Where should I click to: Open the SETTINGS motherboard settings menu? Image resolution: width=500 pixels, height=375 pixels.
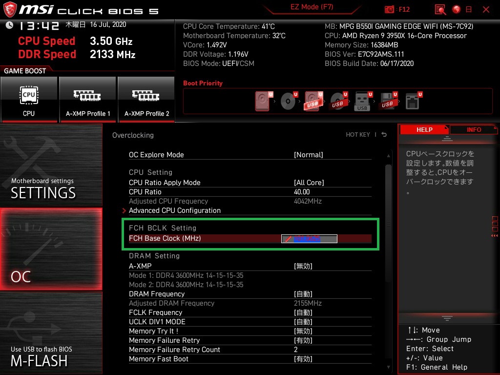51,165
